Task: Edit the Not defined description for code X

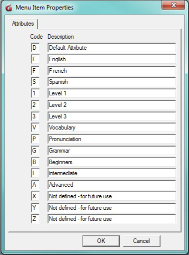Action: coord(111,196)
